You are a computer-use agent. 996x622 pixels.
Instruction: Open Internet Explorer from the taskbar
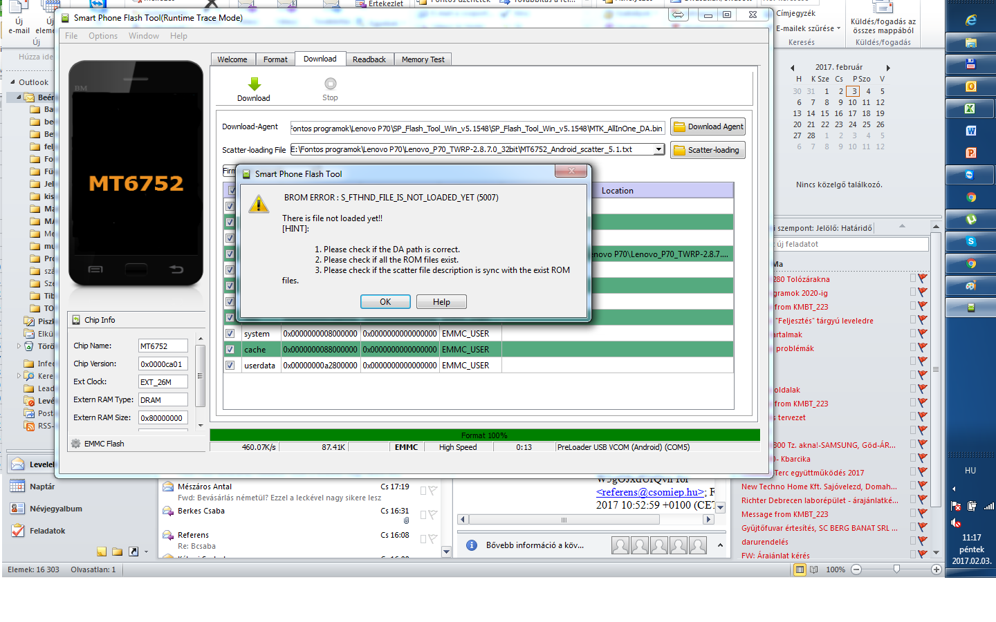coord(971,21)
